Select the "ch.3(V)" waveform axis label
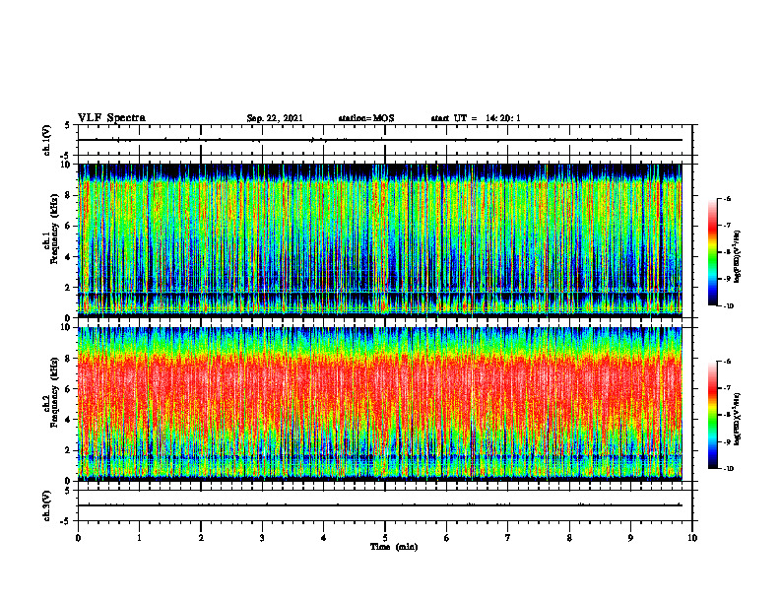Viewport: 780px width, 603px height. coord(46,505)
